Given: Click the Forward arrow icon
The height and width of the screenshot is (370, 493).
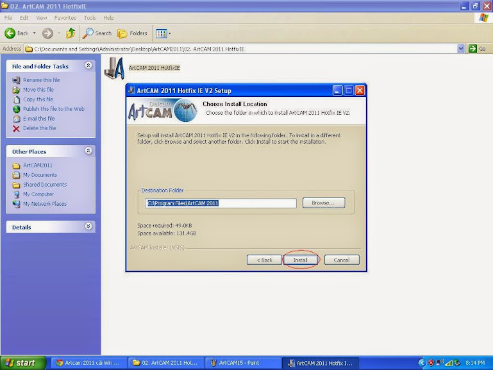Looking at the screenshot, I should (x=48, y=33).
